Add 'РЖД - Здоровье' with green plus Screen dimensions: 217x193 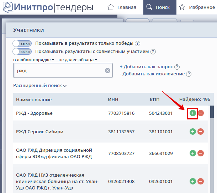193,113
